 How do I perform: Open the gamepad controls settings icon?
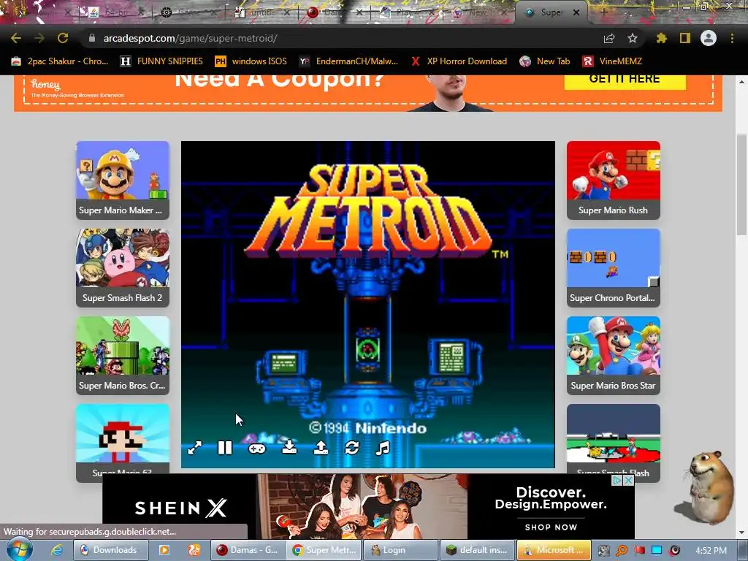(257, 449)
